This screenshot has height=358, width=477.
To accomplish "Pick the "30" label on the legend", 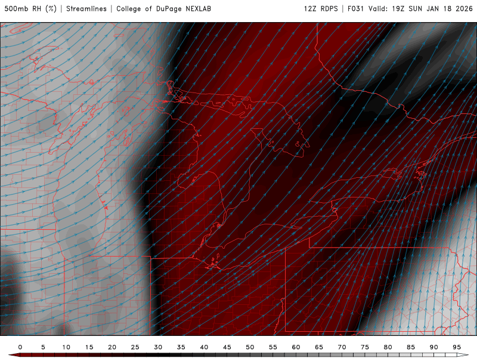I will [x=158, y=347].
